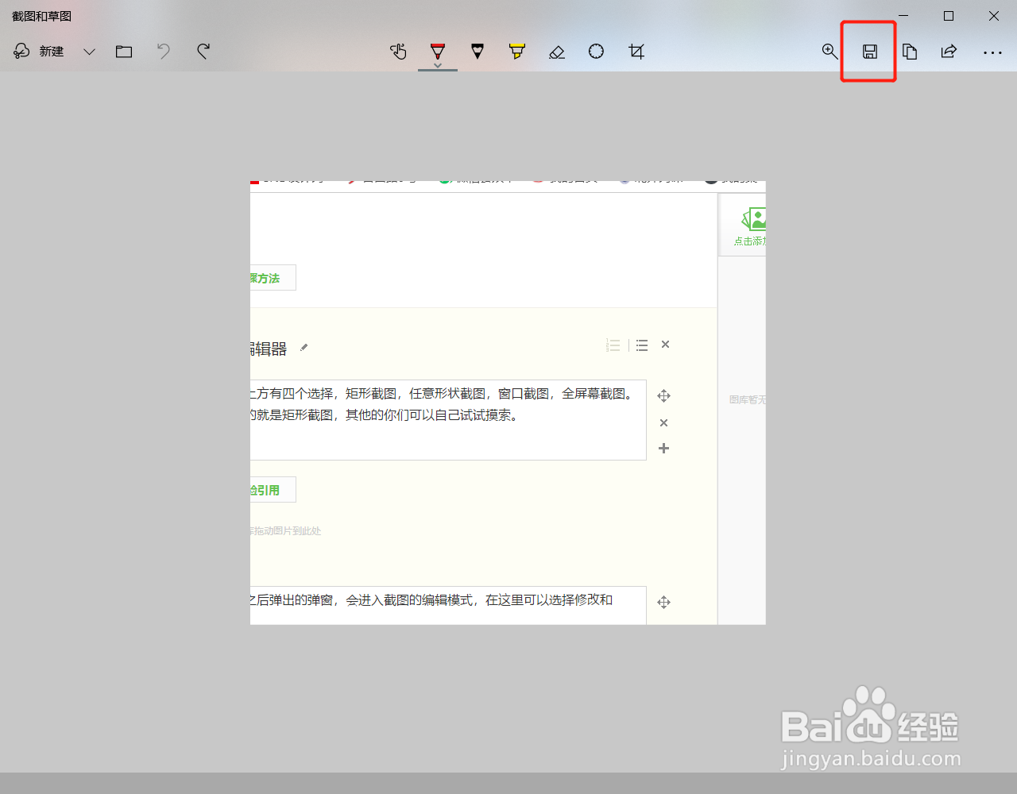The image size is (1017, 794).
Task: Open the New snip dropdown arrow
Action: [x=89, y=52]
